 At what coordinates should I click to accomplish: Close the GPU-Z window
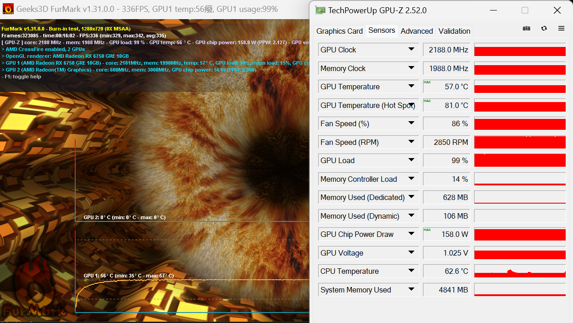[x=557, y=10]
